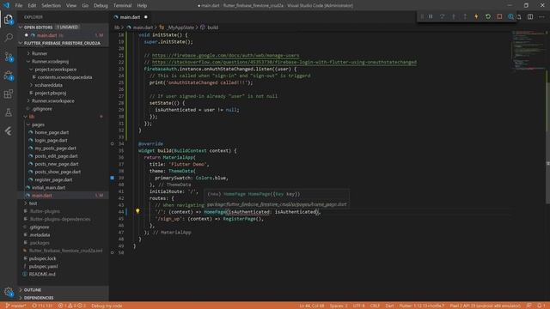This screenshot has height=309, width=550.
Task: Click the VS Code logo icon
Action: tap(6, 5)
